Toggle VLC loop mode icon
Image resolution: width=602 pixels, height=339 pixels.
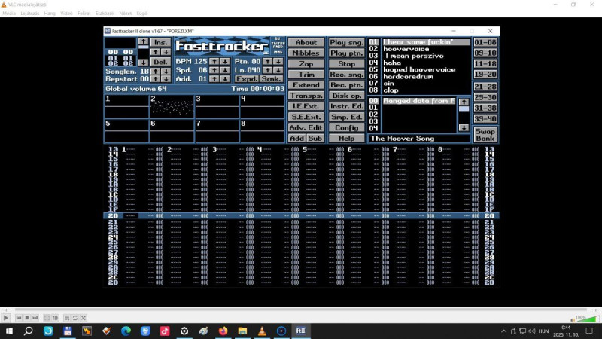(75, 318)
